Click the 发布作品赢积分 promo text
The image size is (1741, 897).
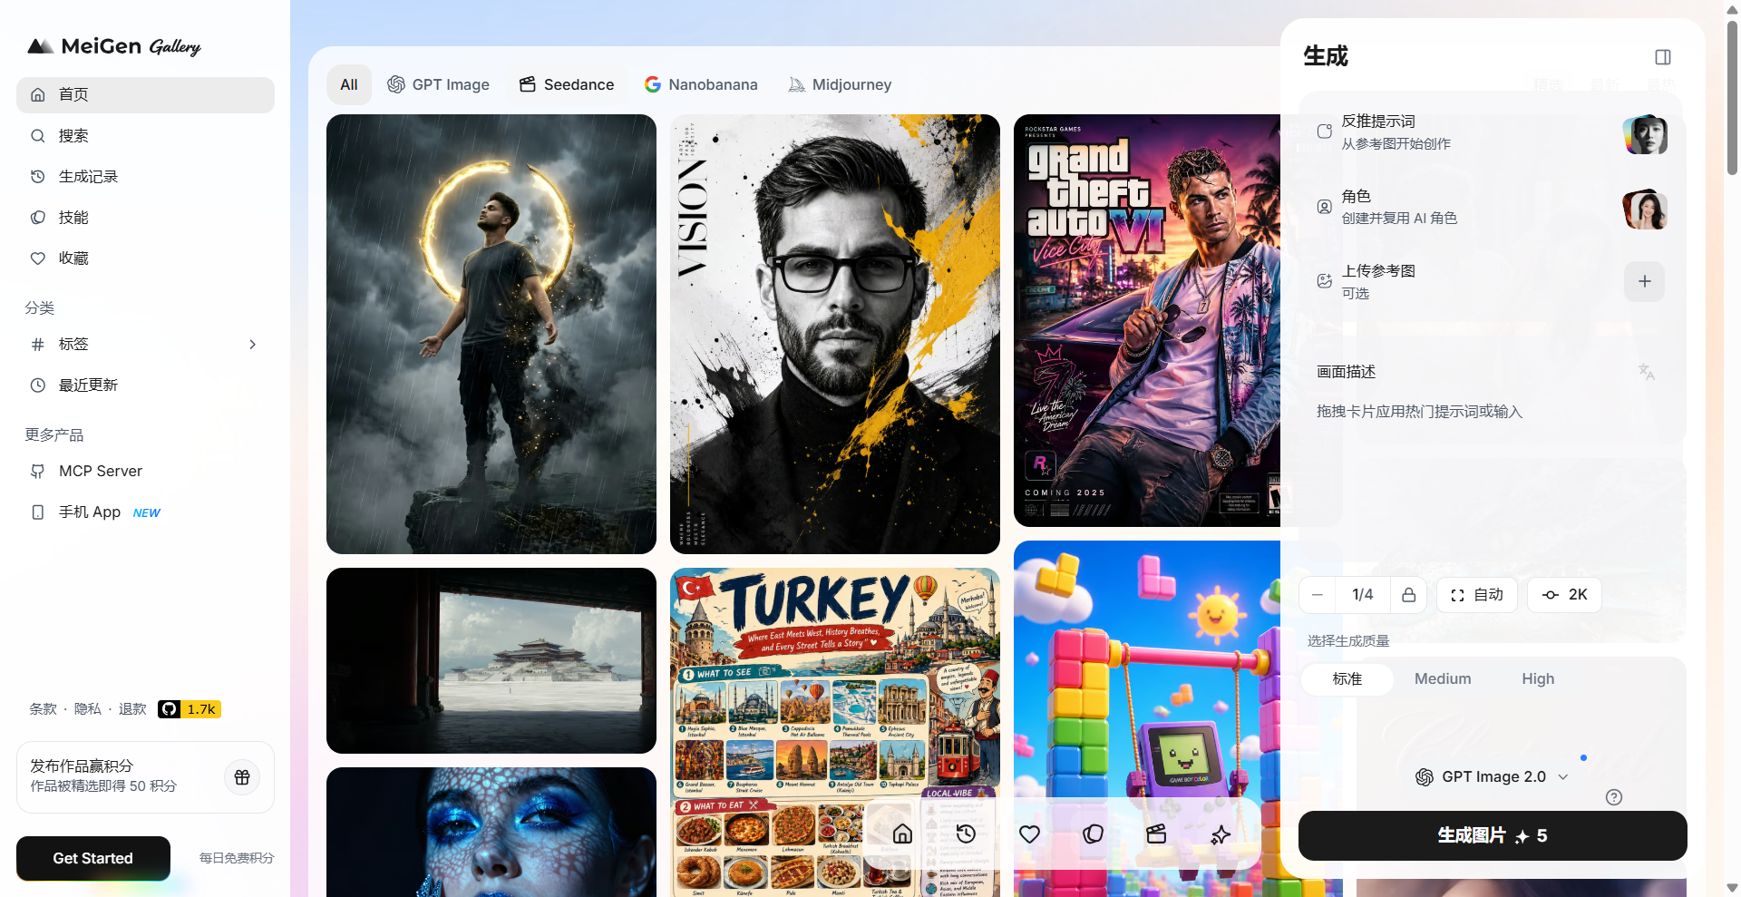click(82, 766)
